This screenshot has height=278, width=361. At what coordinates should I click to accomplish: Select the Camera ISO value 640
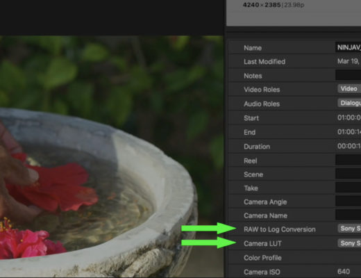344,272
